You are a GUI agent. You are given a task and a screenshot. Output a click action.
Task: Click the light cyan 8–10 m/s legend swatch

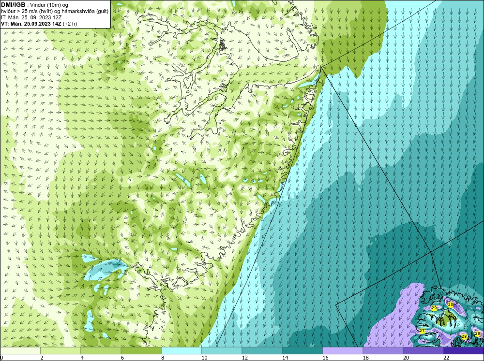[x=181, y=351]
